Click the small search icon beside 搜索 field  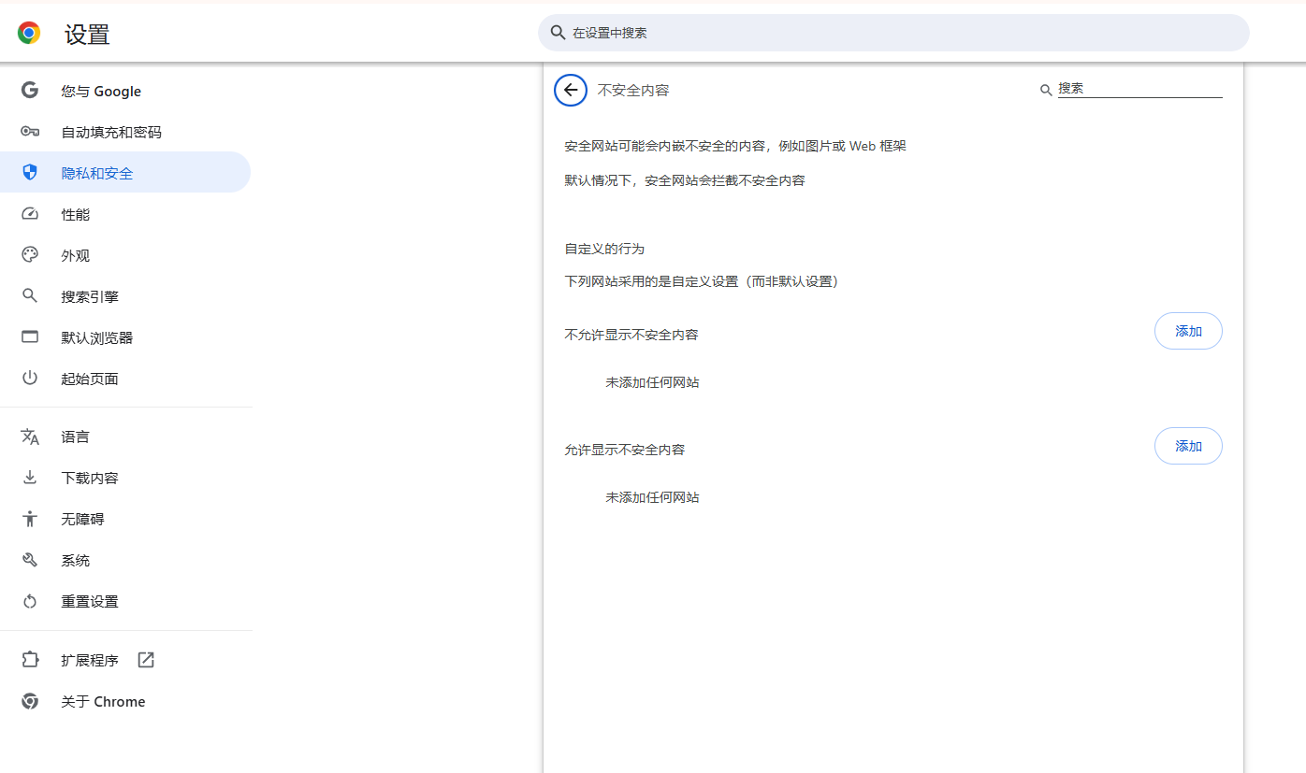pyautogui.click(x=1046, y=90)
